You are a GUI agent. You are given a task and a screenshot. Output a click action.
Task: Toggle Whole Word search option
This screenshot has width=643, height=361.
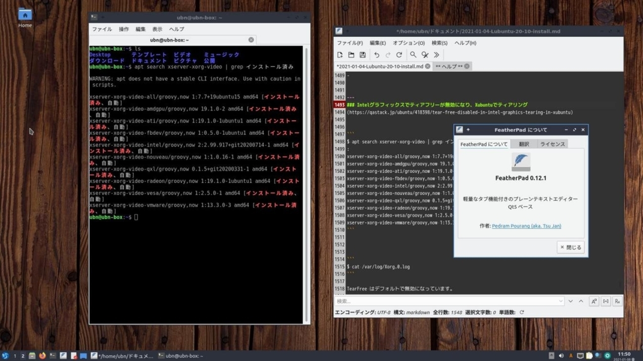point(605,301)
